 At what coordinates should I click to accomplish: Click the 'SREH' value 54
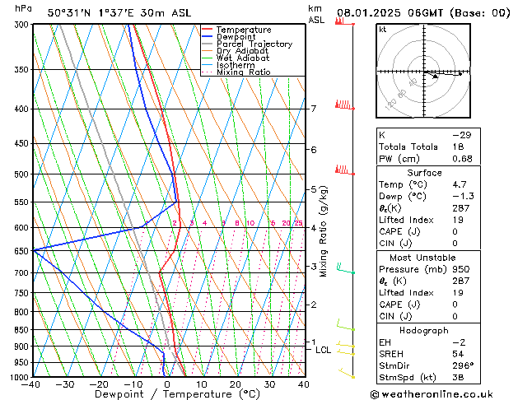pyautogui.click(x=458, y=354)
